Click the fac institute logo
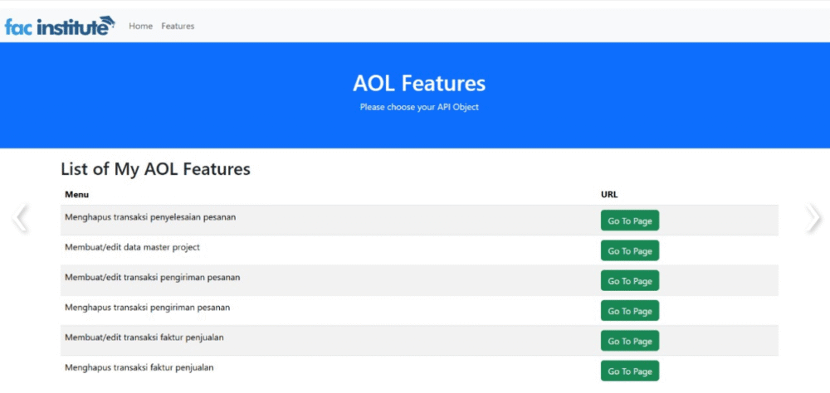Screen dimensions: 830x393 click(x=59, y=26)
